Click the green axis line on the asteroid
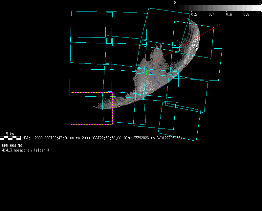 pyautogui.click(x=147, y=76)
